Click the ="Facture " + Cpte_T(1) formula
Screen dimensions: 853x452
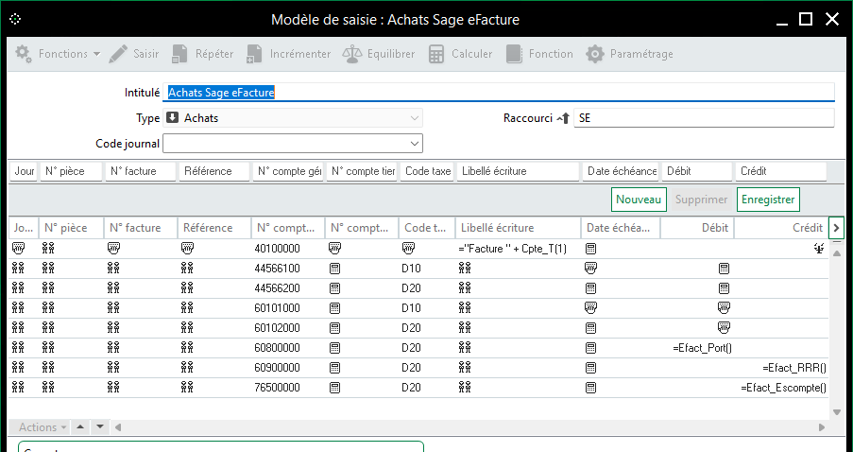(512, 249)
